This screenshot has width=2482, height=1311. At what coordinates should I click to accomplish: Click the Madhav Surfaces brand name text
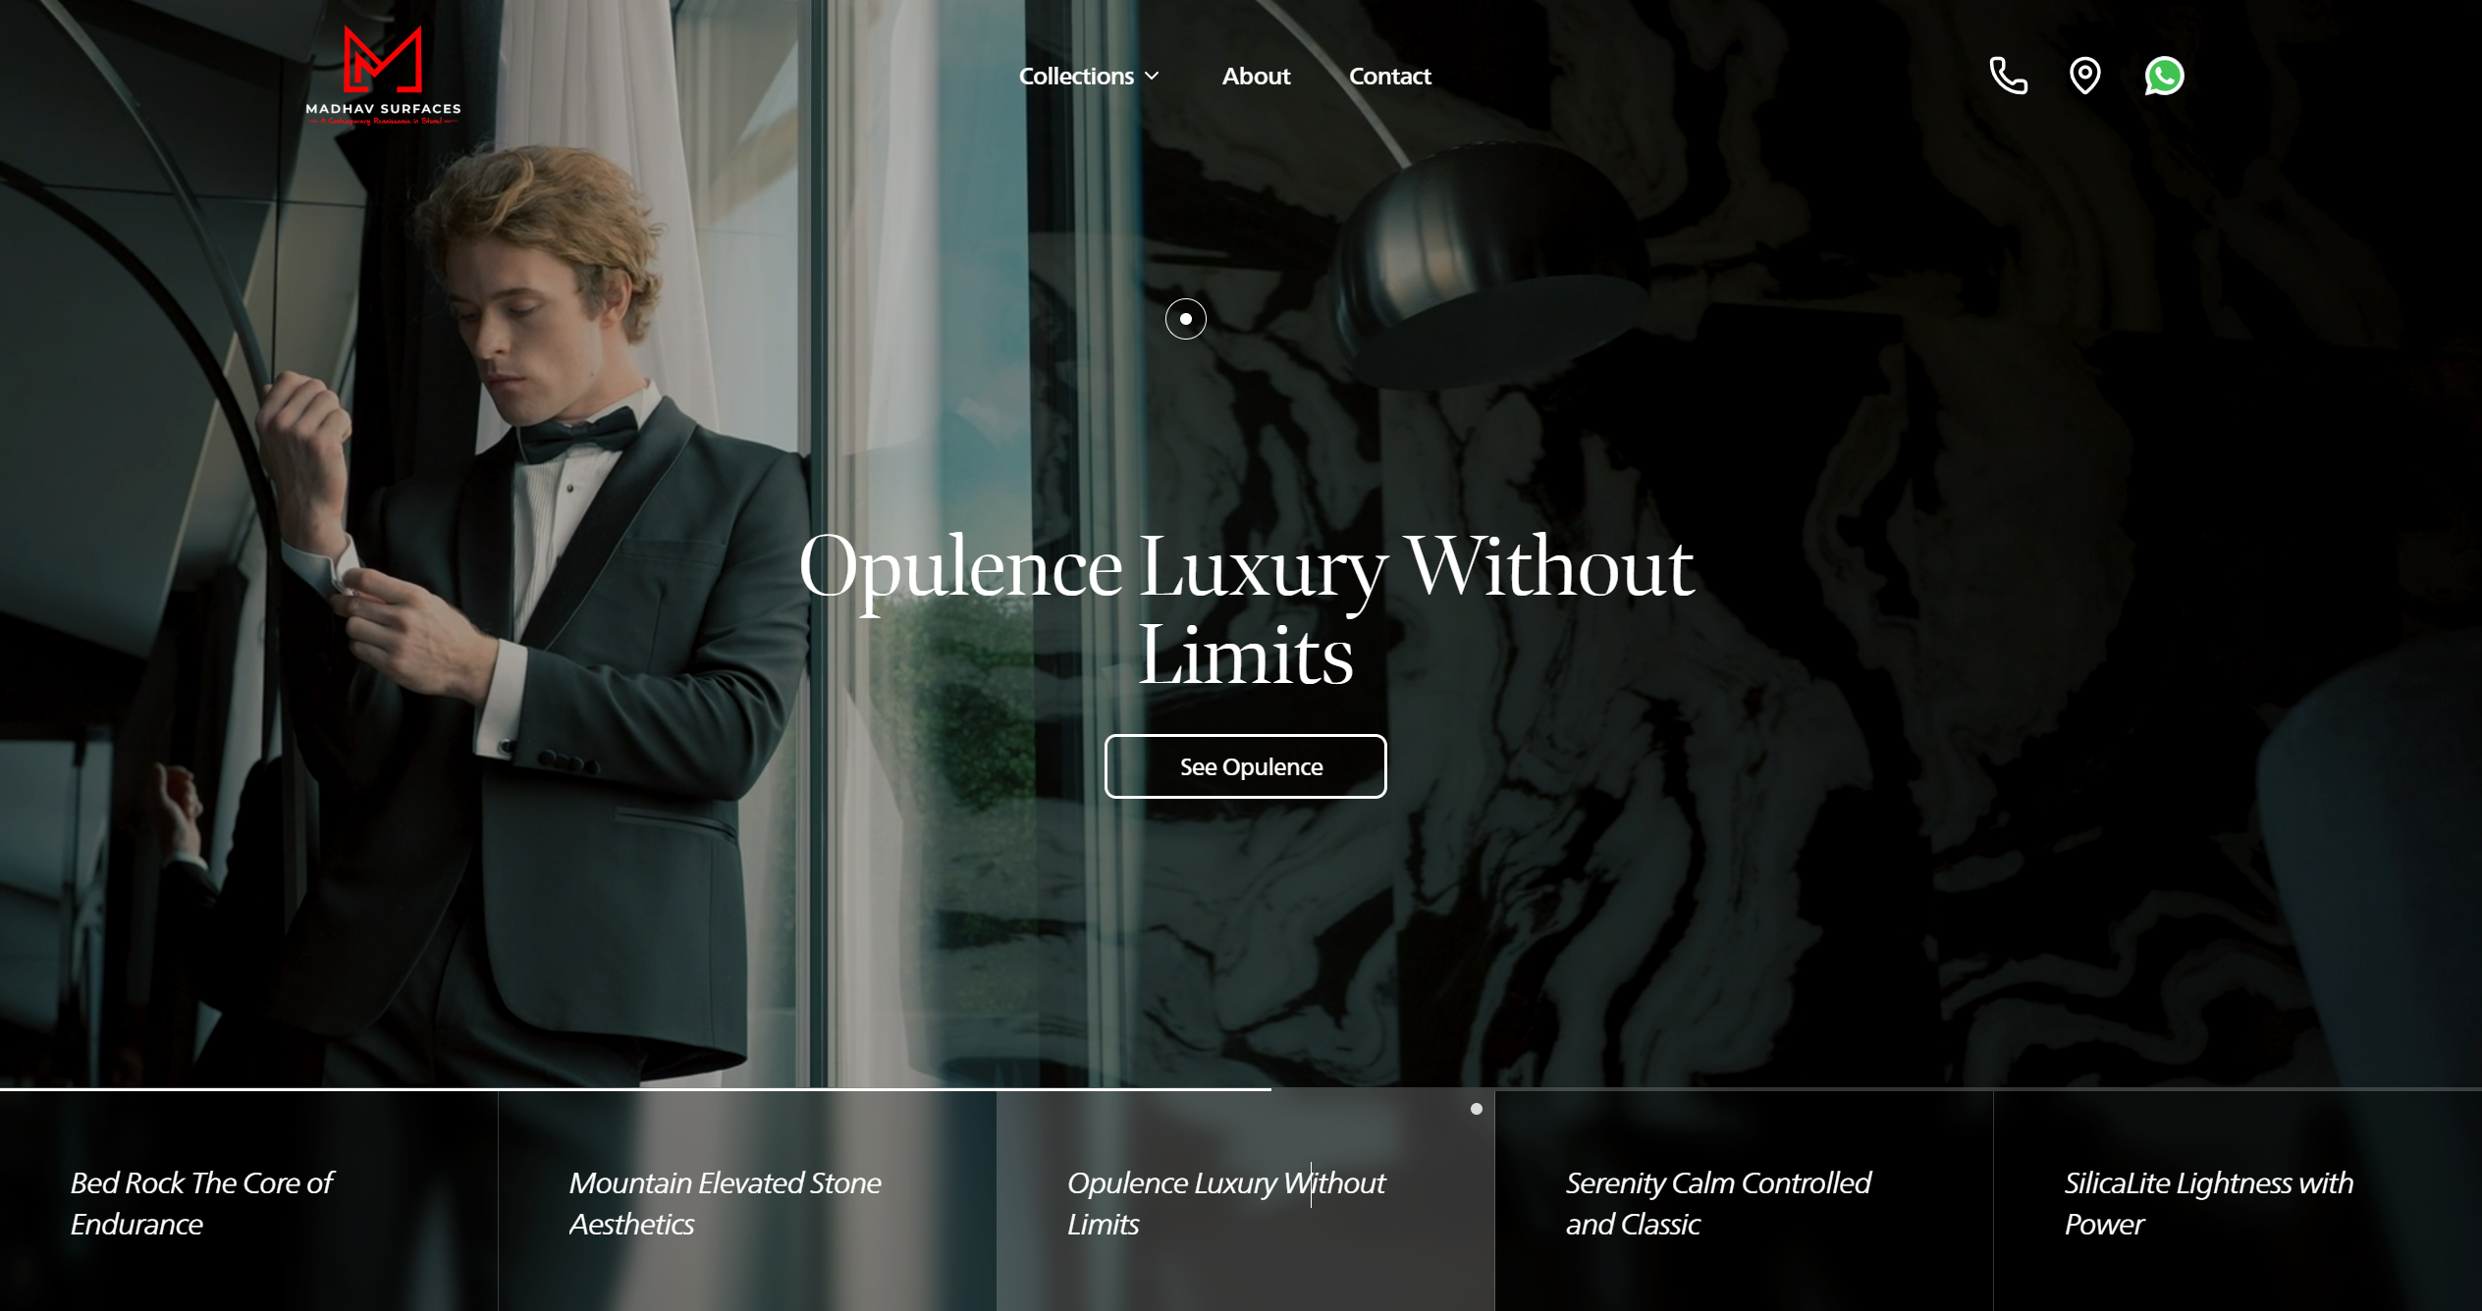(x=383, y=109)
